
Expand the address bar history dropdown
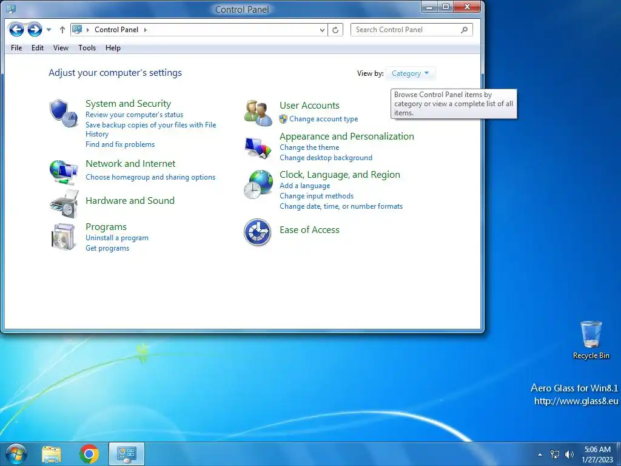pyautogui.click(x=323, y=30)
